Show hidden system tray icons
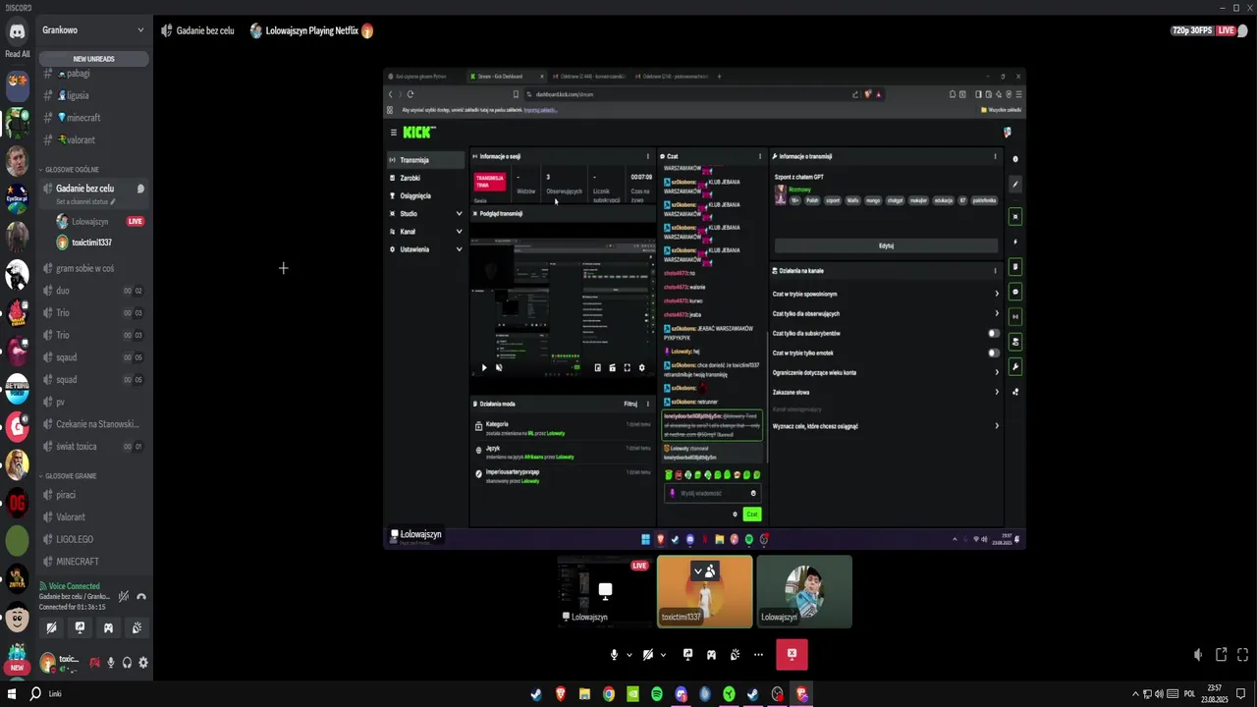The height and width of the screenshot is (707, 1257). point(1136,693)
